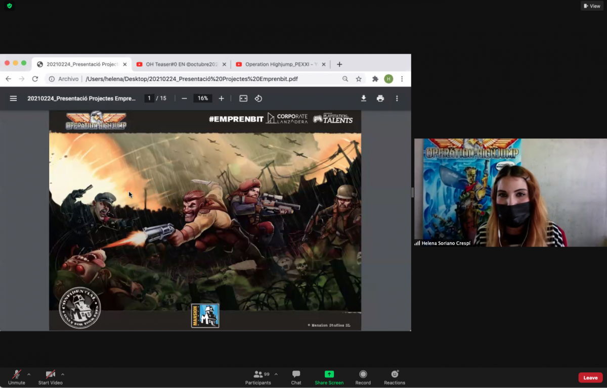Switch to Operation Highjump_PEXXI tab
Screen dimensions: 607x388
pos(280,64)
